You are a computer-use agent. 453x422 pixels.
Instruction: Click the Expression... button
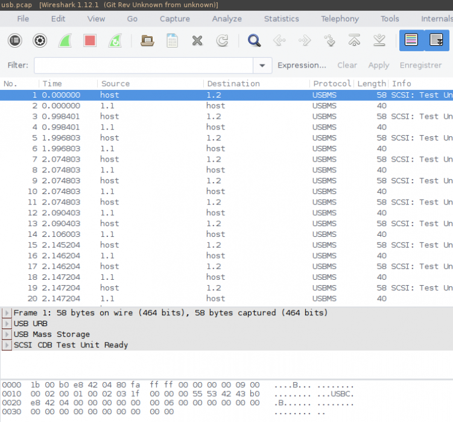[x=302, y=66]
